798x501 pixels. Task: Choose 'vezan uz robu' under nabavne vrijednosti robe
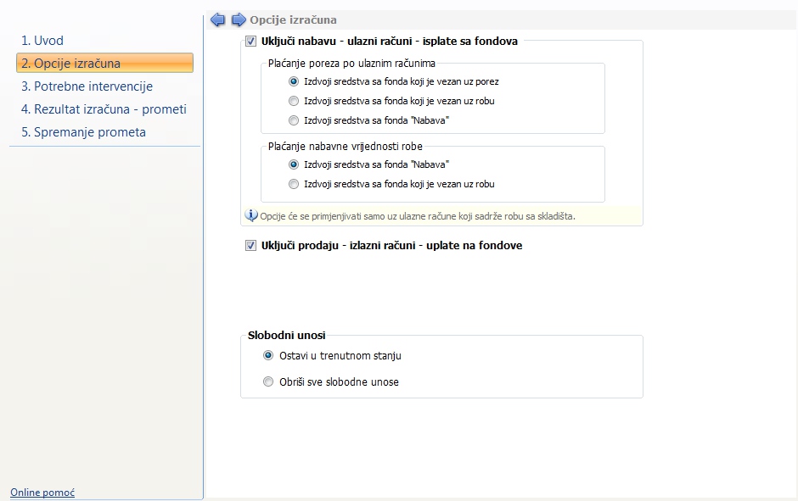coord(294,184)
